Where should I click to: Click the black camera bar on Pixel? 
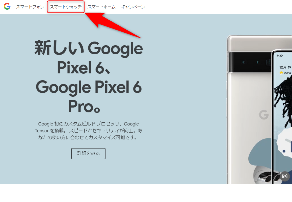coord(250,62)
